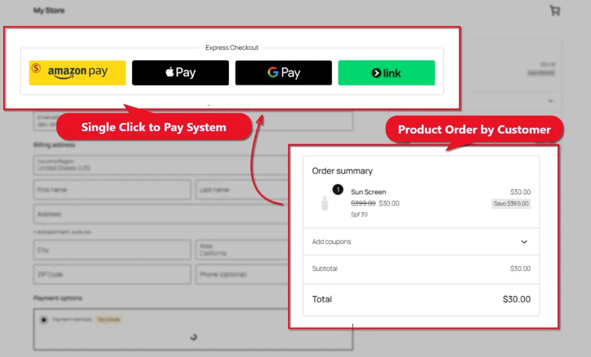
Task: Pay with the Amazon Pay button
Action: 77,73
